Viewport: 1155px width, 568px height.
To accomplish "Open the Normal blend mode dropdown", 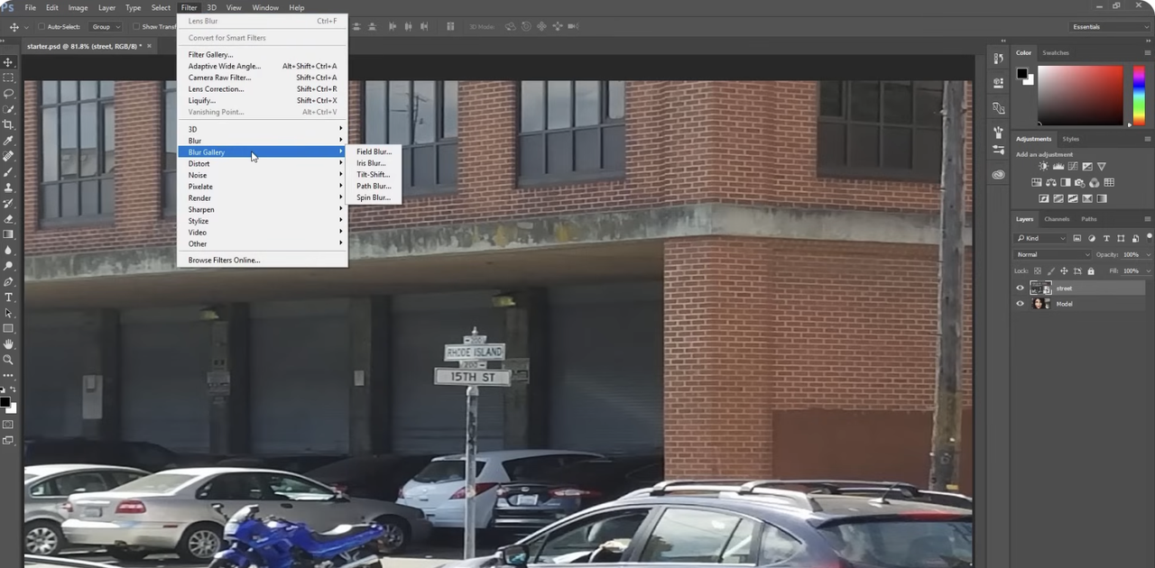I will 1052,254.
